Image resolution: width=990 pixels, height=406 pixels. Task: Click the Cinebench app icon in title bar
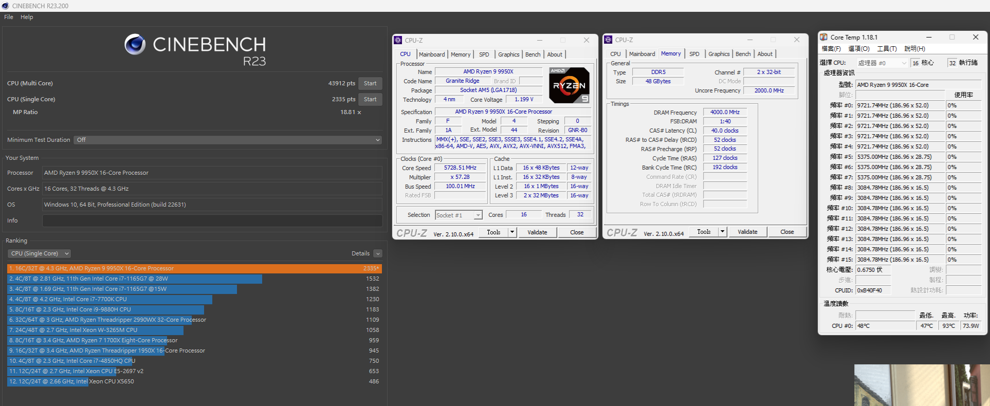[5, 6]
